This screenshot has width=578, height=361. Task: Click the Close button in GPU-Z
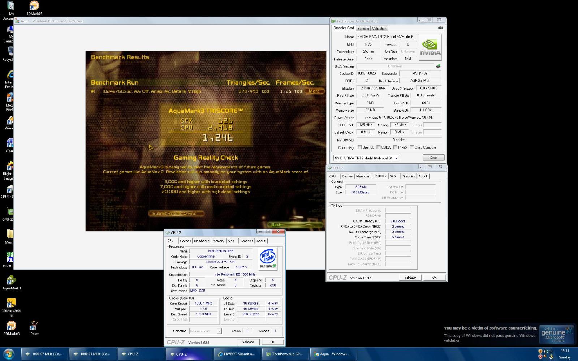(433, 158)
